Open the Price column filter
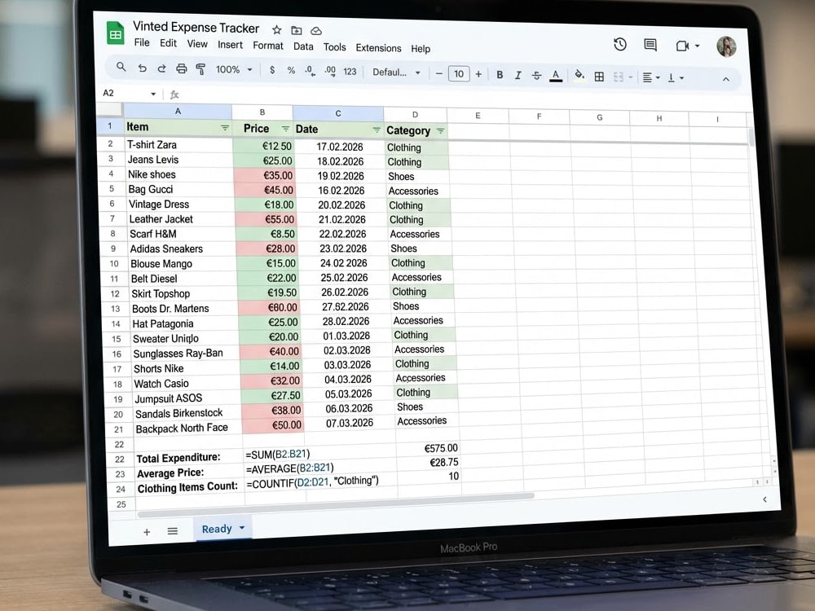Image resolution: width=815 pixels, height=611 pixels. click(x=285, y=129)
